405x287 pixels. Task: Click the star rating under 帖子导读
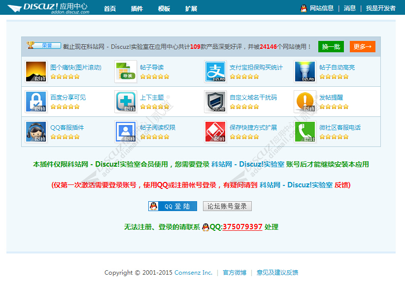coord(155,76)
